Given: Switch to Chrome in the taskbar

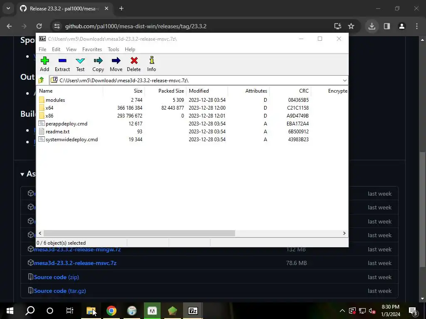Looking at the screenshot, I should click(x=111, y=311).
